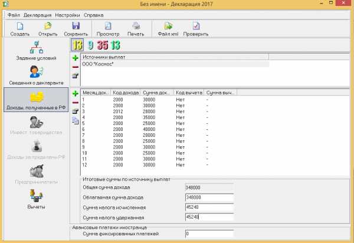The width and height of the screenshot is (354, 243).
Task: Open Инвест. товарищества section
Action: 36,125
